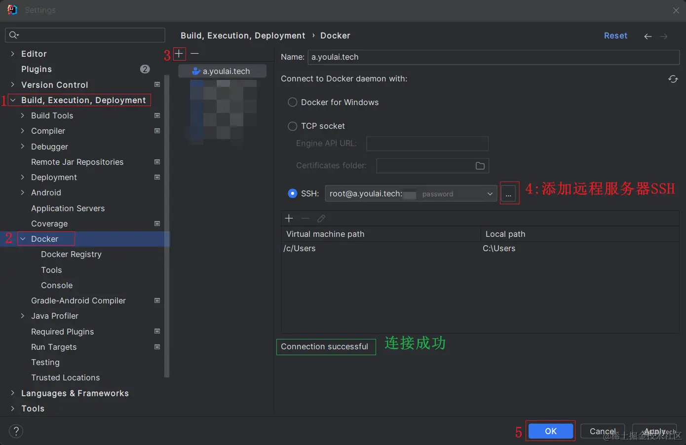The height and width of the screenshot is (445, 686).
Task: Collapse the Docker tree node
Action: [x=23, y=239]
